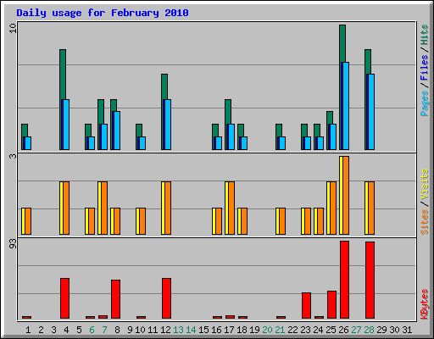Click the cyan Pages bar for day 12

[x=168, y=125]
